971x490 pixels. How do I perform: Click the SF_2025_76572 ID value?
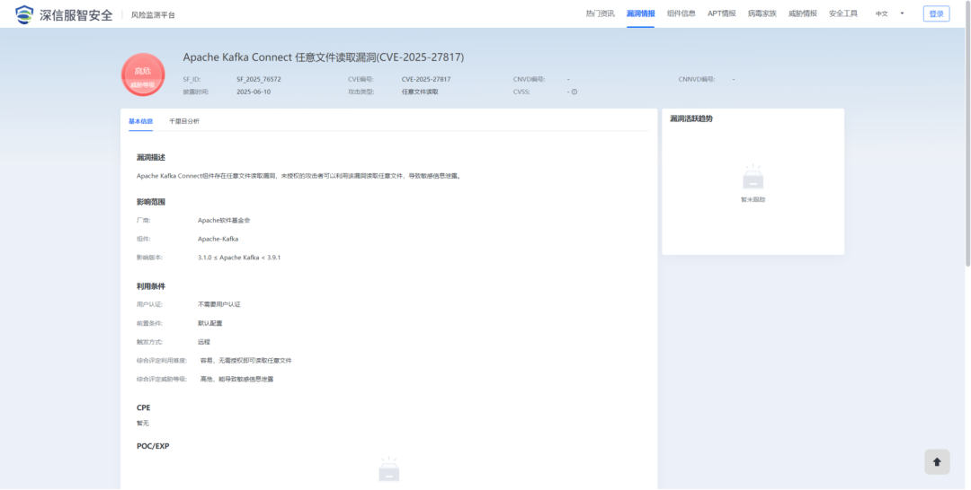coord(259,79)
